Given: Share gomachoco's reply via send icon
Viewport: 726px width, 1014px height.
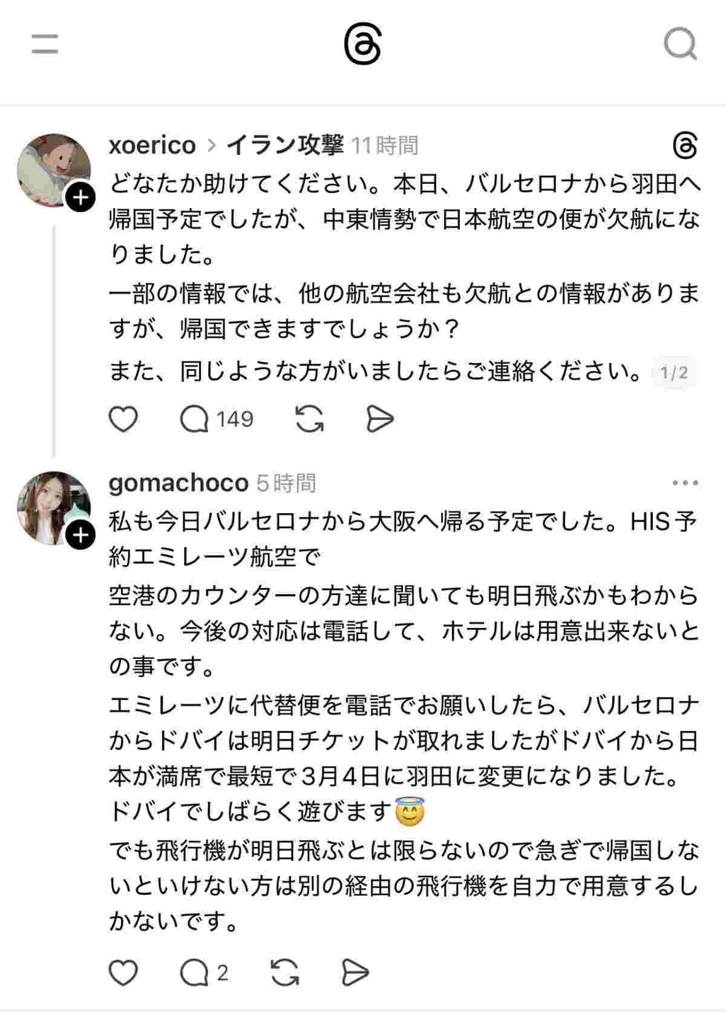Looking at the screenshot, I should (355, 973).
